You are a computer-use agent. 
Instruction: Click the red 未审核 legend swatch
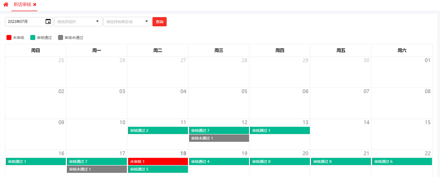9,37
